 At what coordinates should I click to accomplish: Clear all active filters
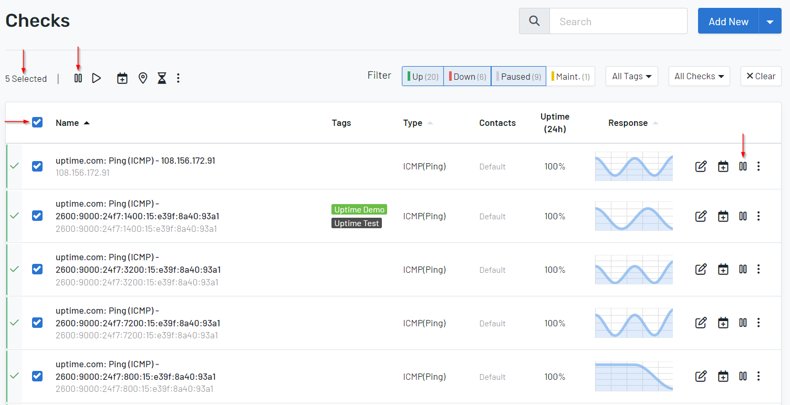tap(761, 76)
